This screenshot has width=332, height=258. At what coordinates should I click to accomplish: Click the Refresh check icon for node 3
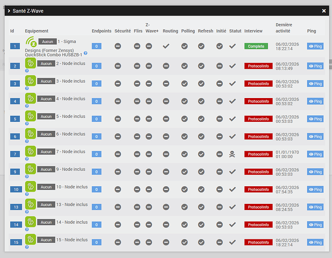pos(201,84)
